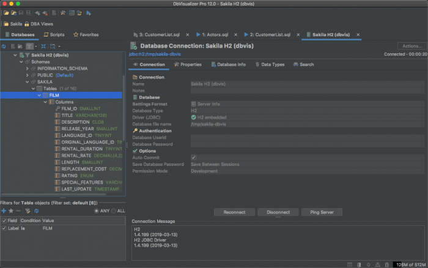
Task: Toggle the Field header checkbox
Action: pos(4,221)
